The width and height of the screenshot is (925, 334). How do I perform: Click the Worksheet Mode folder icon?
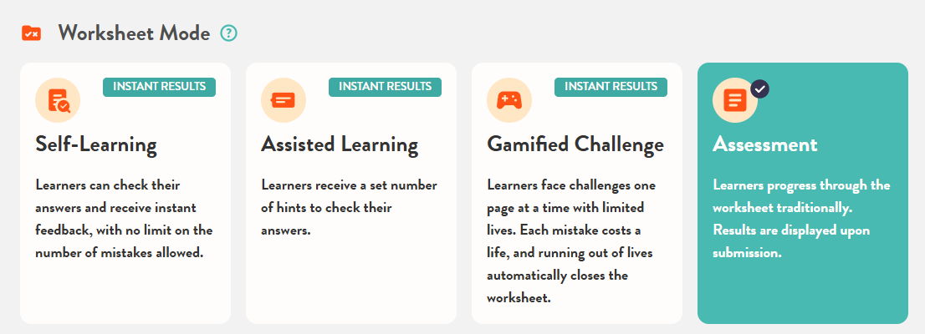click(x=31, y=33)
